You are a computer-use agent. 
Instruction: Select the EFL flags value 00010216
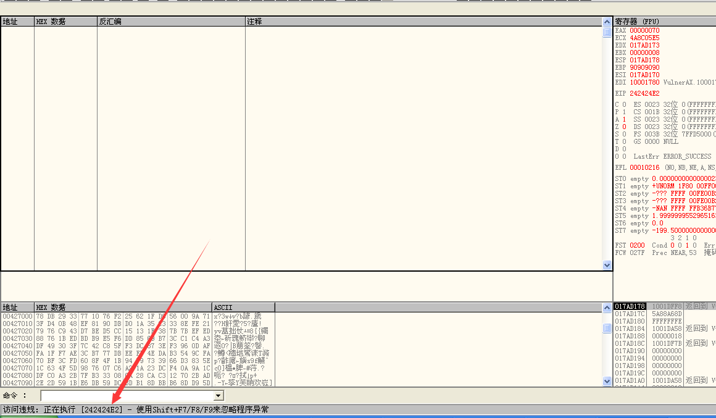(644, 167)
